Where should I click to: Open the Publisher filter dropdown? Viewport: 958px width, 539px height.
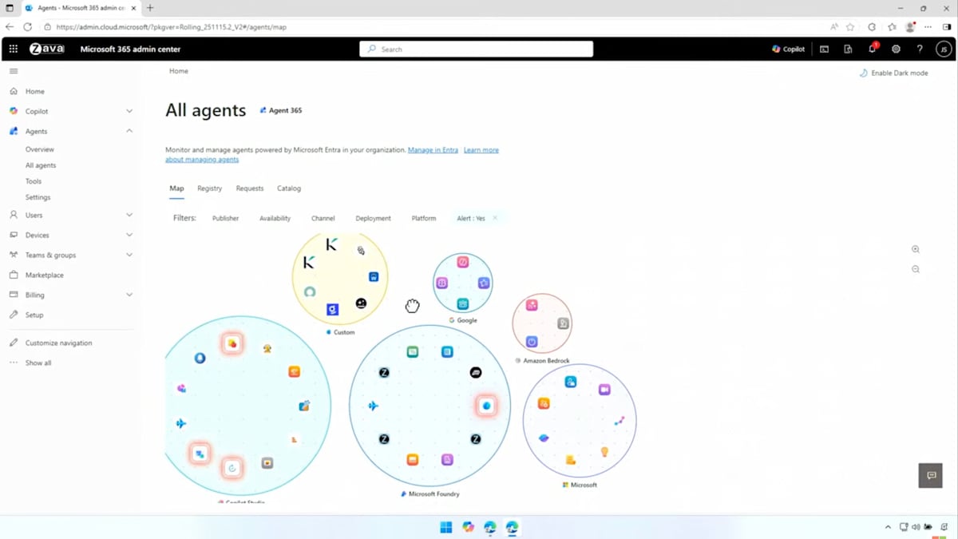225,218
